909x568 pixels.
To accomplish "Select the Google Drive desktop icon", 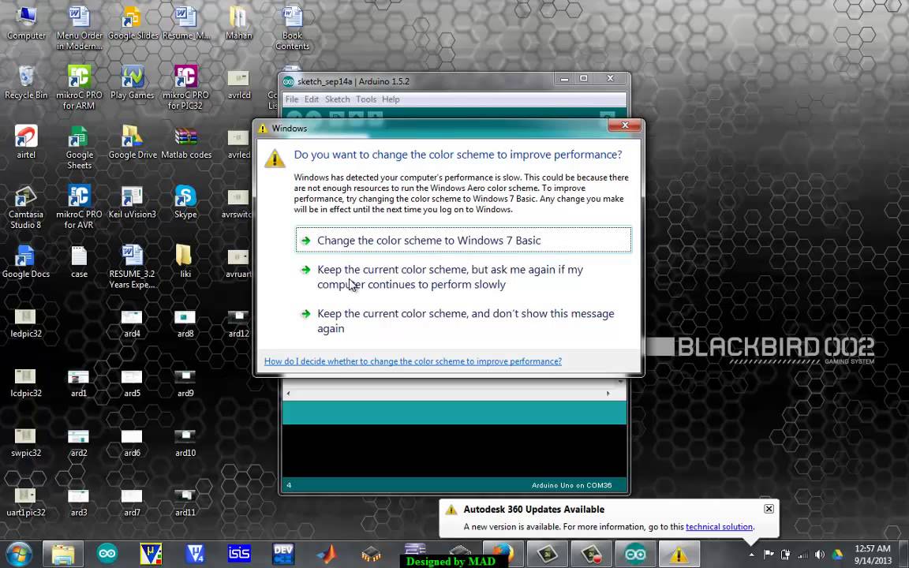I will [133, 142].
